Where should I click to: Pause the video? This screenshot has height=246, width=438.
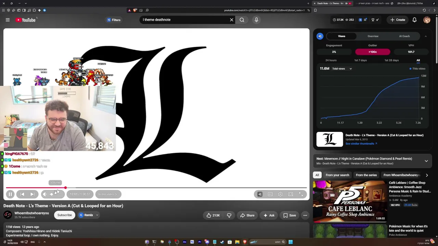tap(10, 194)
